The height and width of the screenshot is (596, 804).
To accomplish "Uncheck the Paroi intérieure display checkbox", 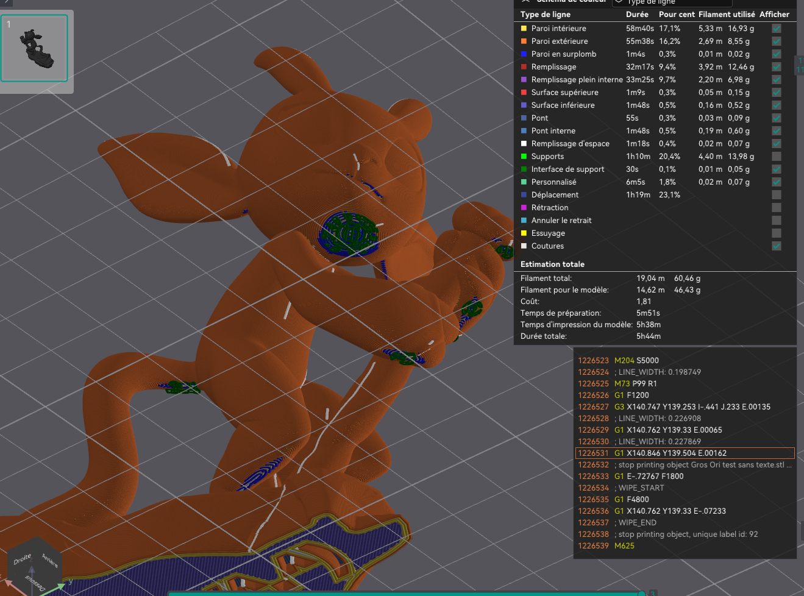I will [x=777, y=28].
